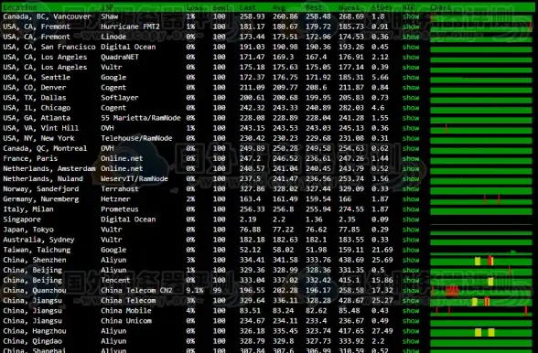Open the show link for Linode Fremont
This screenshot has width=538, height=353.
click(411, 37)
